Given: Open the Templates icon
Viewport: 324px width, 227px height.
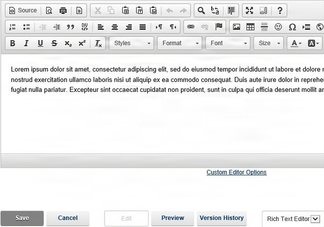Looking at the screenshot, I should (x=79, y=10).
